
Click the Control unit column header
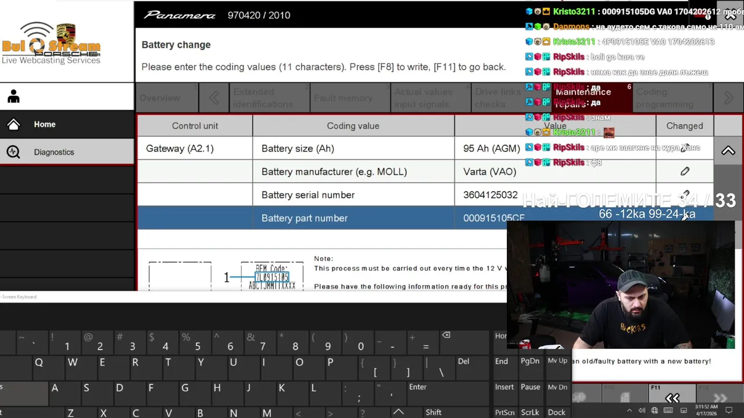(195, 126)
